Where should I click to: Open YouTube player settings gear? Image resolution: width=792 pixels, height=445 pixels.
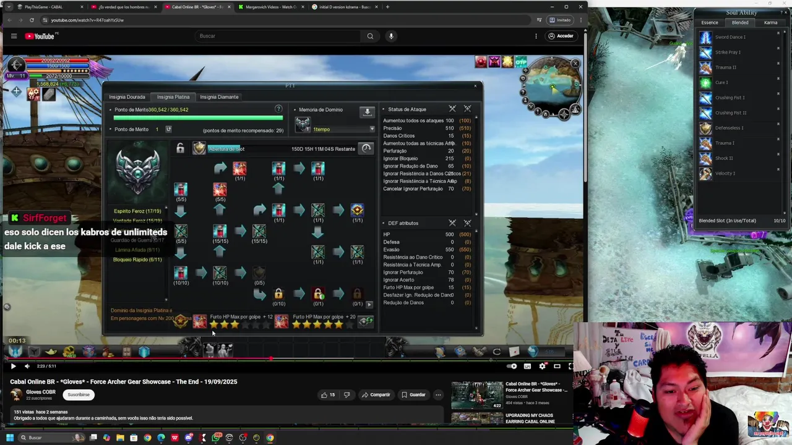pyautogui.click(x=543, y=366)
